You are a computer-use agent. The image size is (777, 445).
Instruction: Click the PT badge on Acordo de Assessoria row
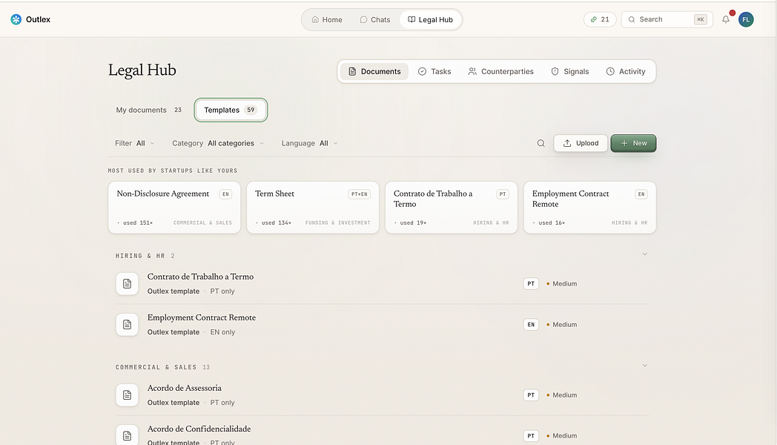(x=531, y=395)
